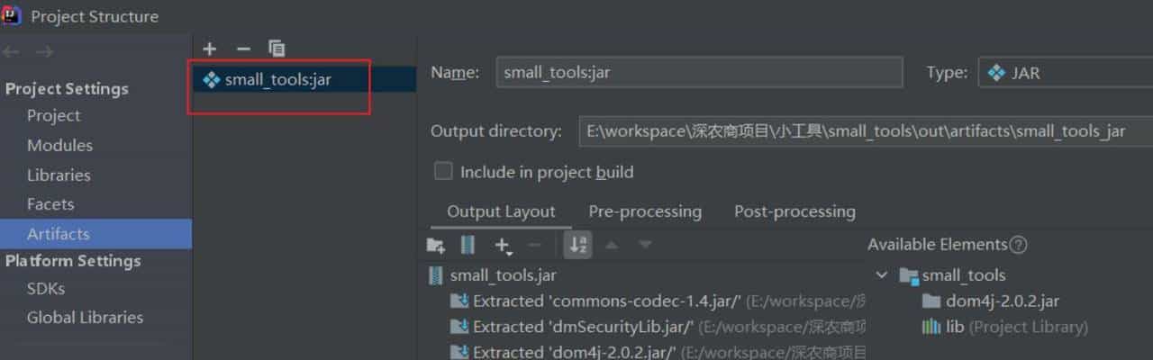This screenshot has width=1153, height=360.
Task: Move element up with the arrow icon
Action: (612, 245)
